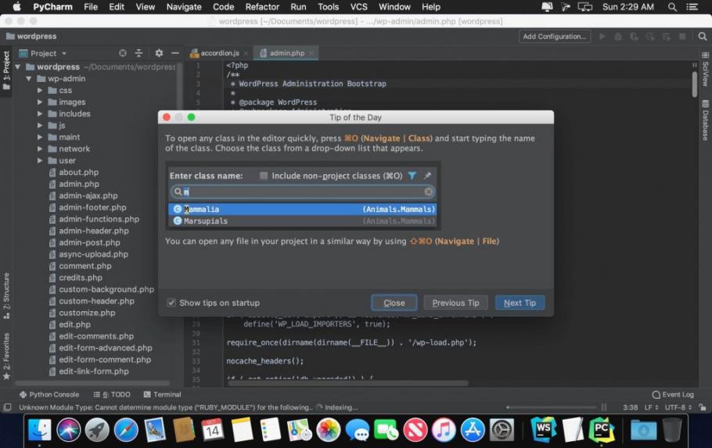Open the Structure side tool window
Image resolution: width=712 pixels, height=448 pixels.
click(6, 296)
